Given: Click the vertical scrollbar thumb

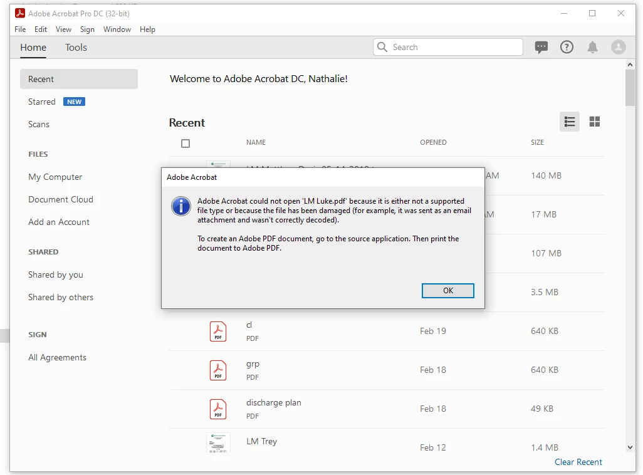Looking at the screenshot, I should [630, 88].
